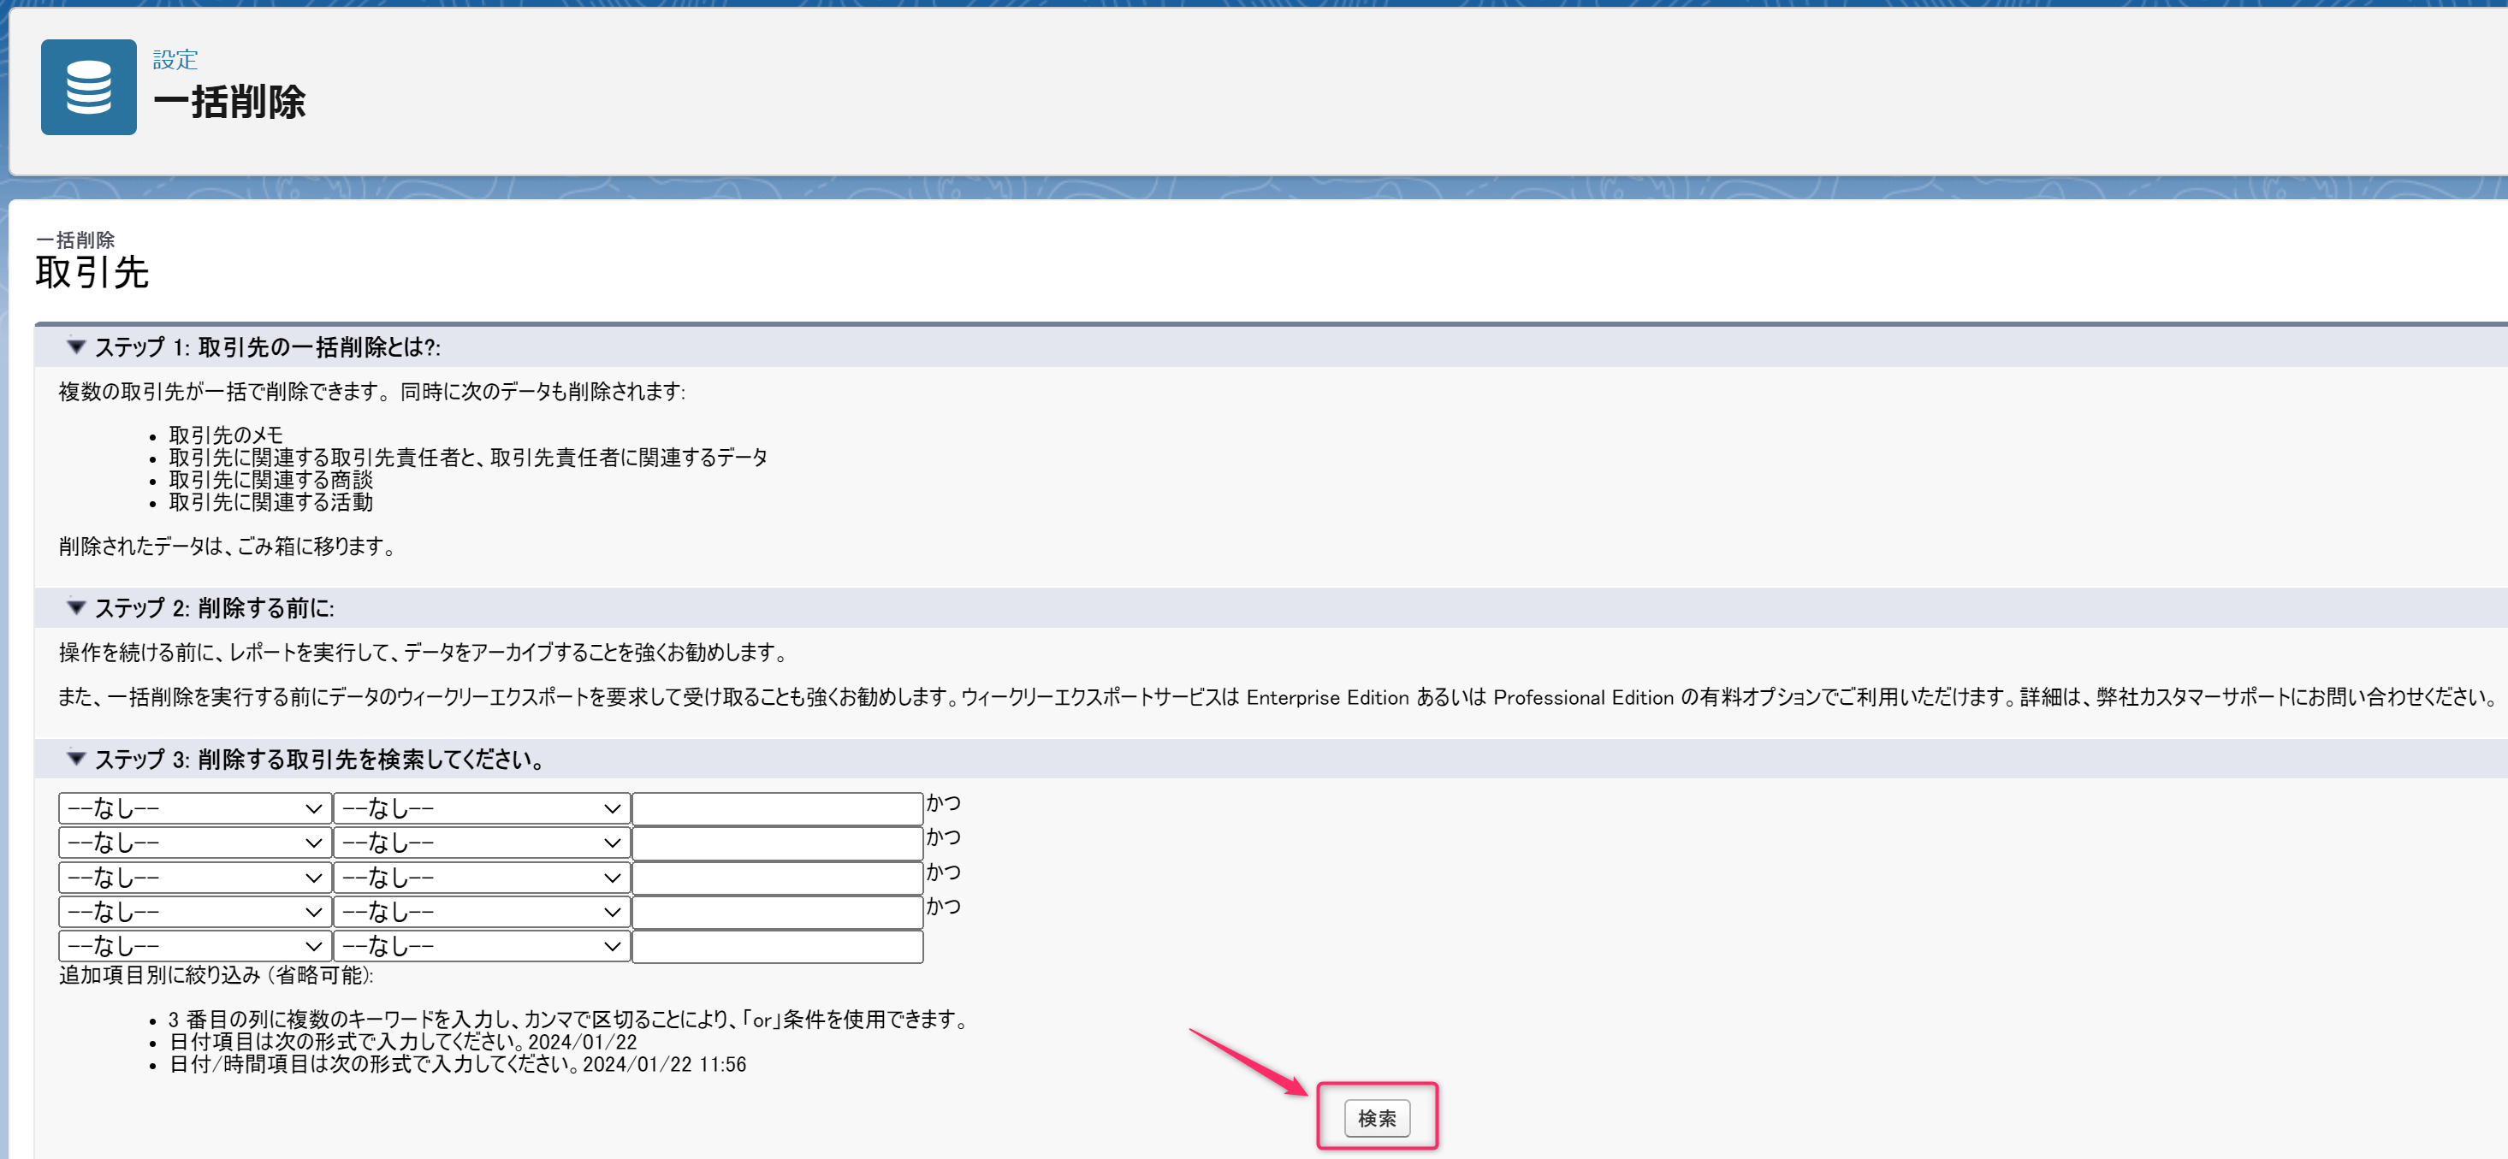Open second row field dropdown
Screen dimensions: 2508x1159
[193, 842]
